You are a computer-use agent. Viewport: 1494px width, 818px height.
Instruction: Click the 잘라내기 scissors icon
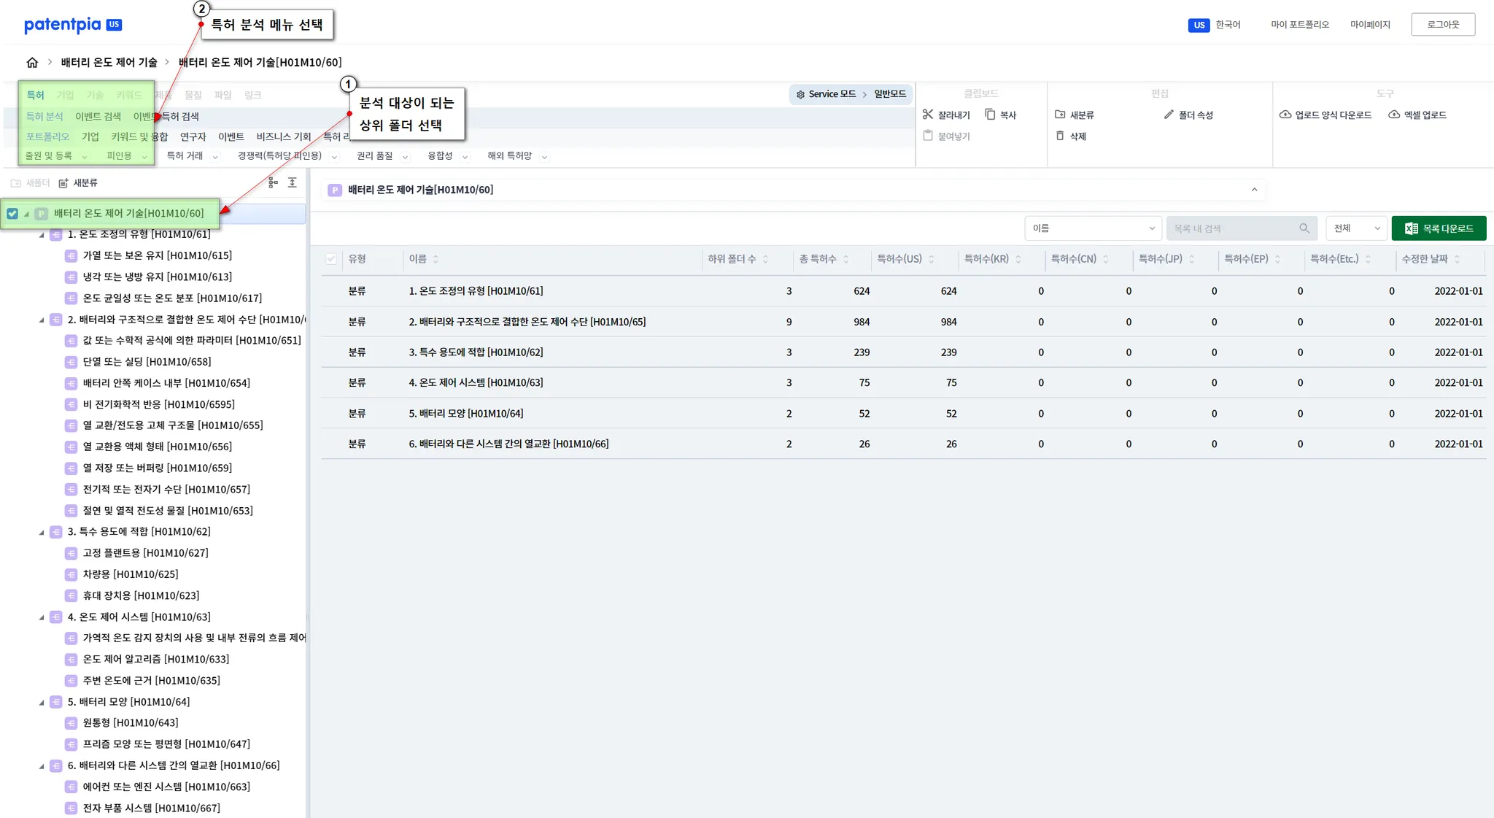(x=927, y=115)
